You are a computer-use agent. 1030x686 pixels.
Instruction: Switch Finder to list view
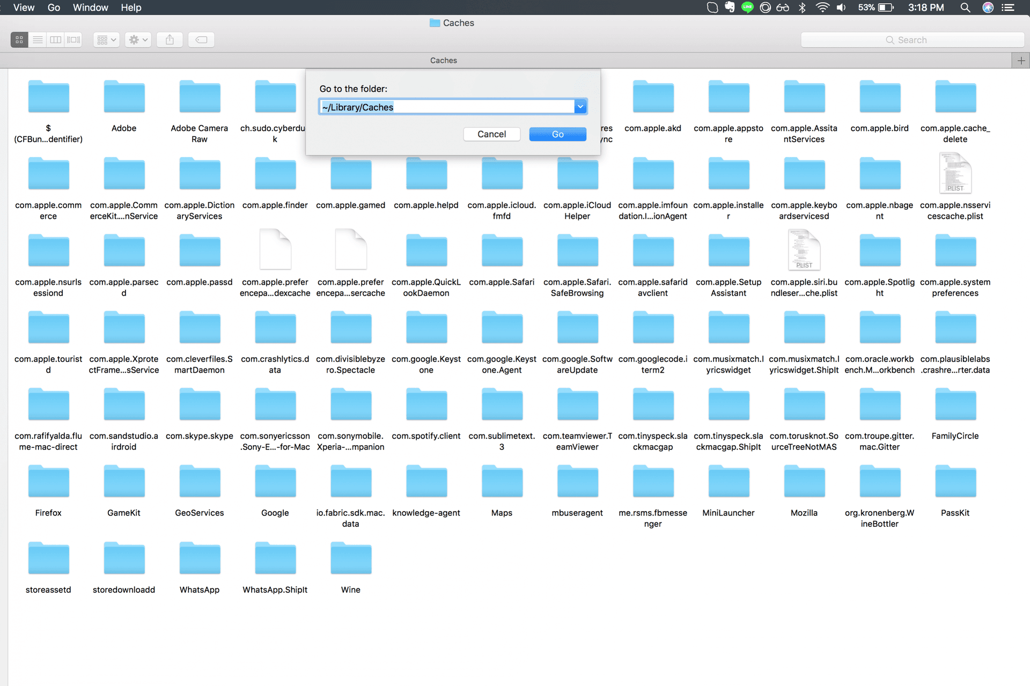[38, 40]
